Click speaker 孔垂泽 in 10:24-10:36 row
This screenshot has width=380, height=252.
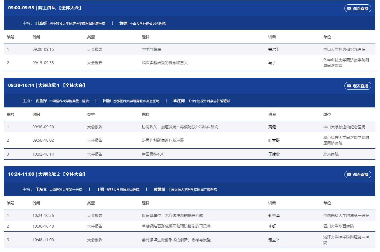[274, 215]
